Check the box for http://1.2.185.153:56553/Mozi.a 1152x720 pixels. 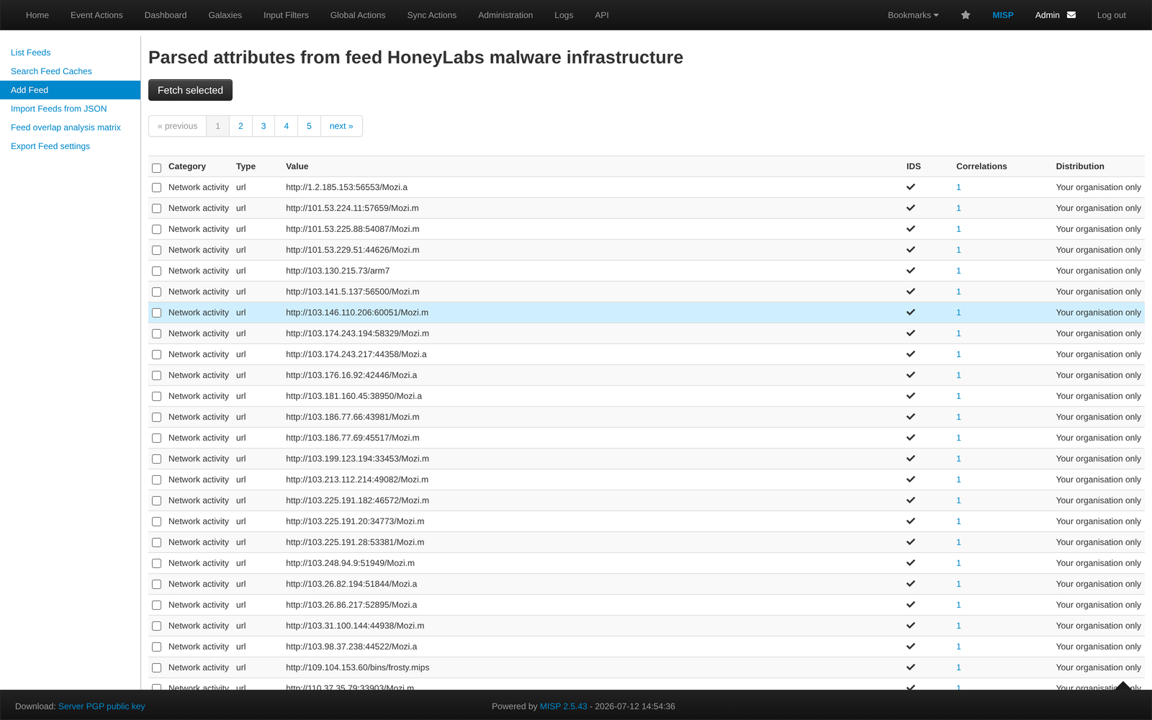click(156, 188)
